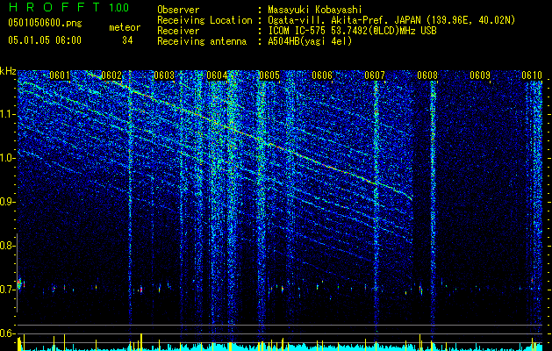The height and width of the screenshot is (351, 552).
Task: Click the meteor count 34
Action: coord(127,40)
